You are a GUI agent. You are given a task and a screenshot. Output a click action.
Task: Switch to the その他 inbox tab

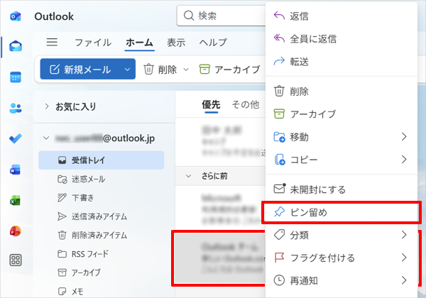tap(246, 104)
